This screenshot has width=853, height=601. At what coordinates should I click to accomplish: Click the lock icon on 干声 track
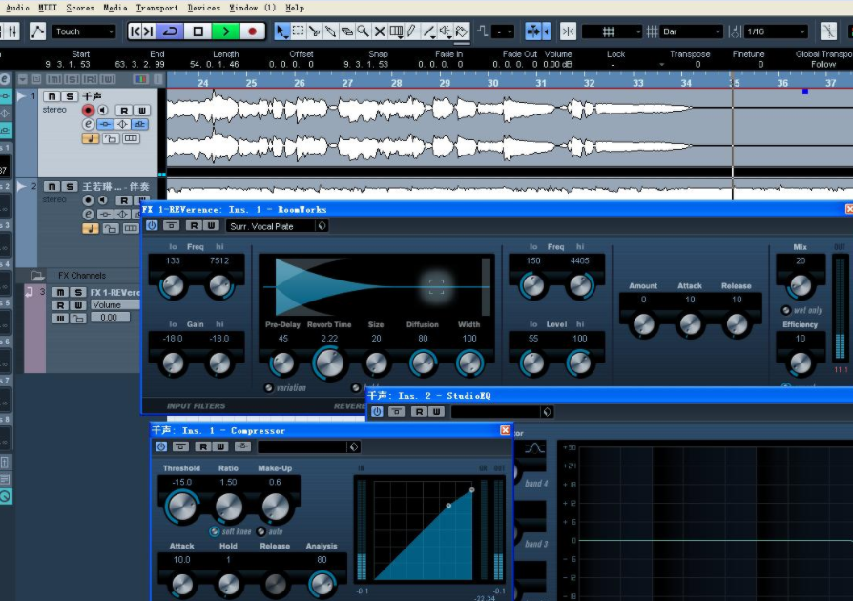coord(111,138)
